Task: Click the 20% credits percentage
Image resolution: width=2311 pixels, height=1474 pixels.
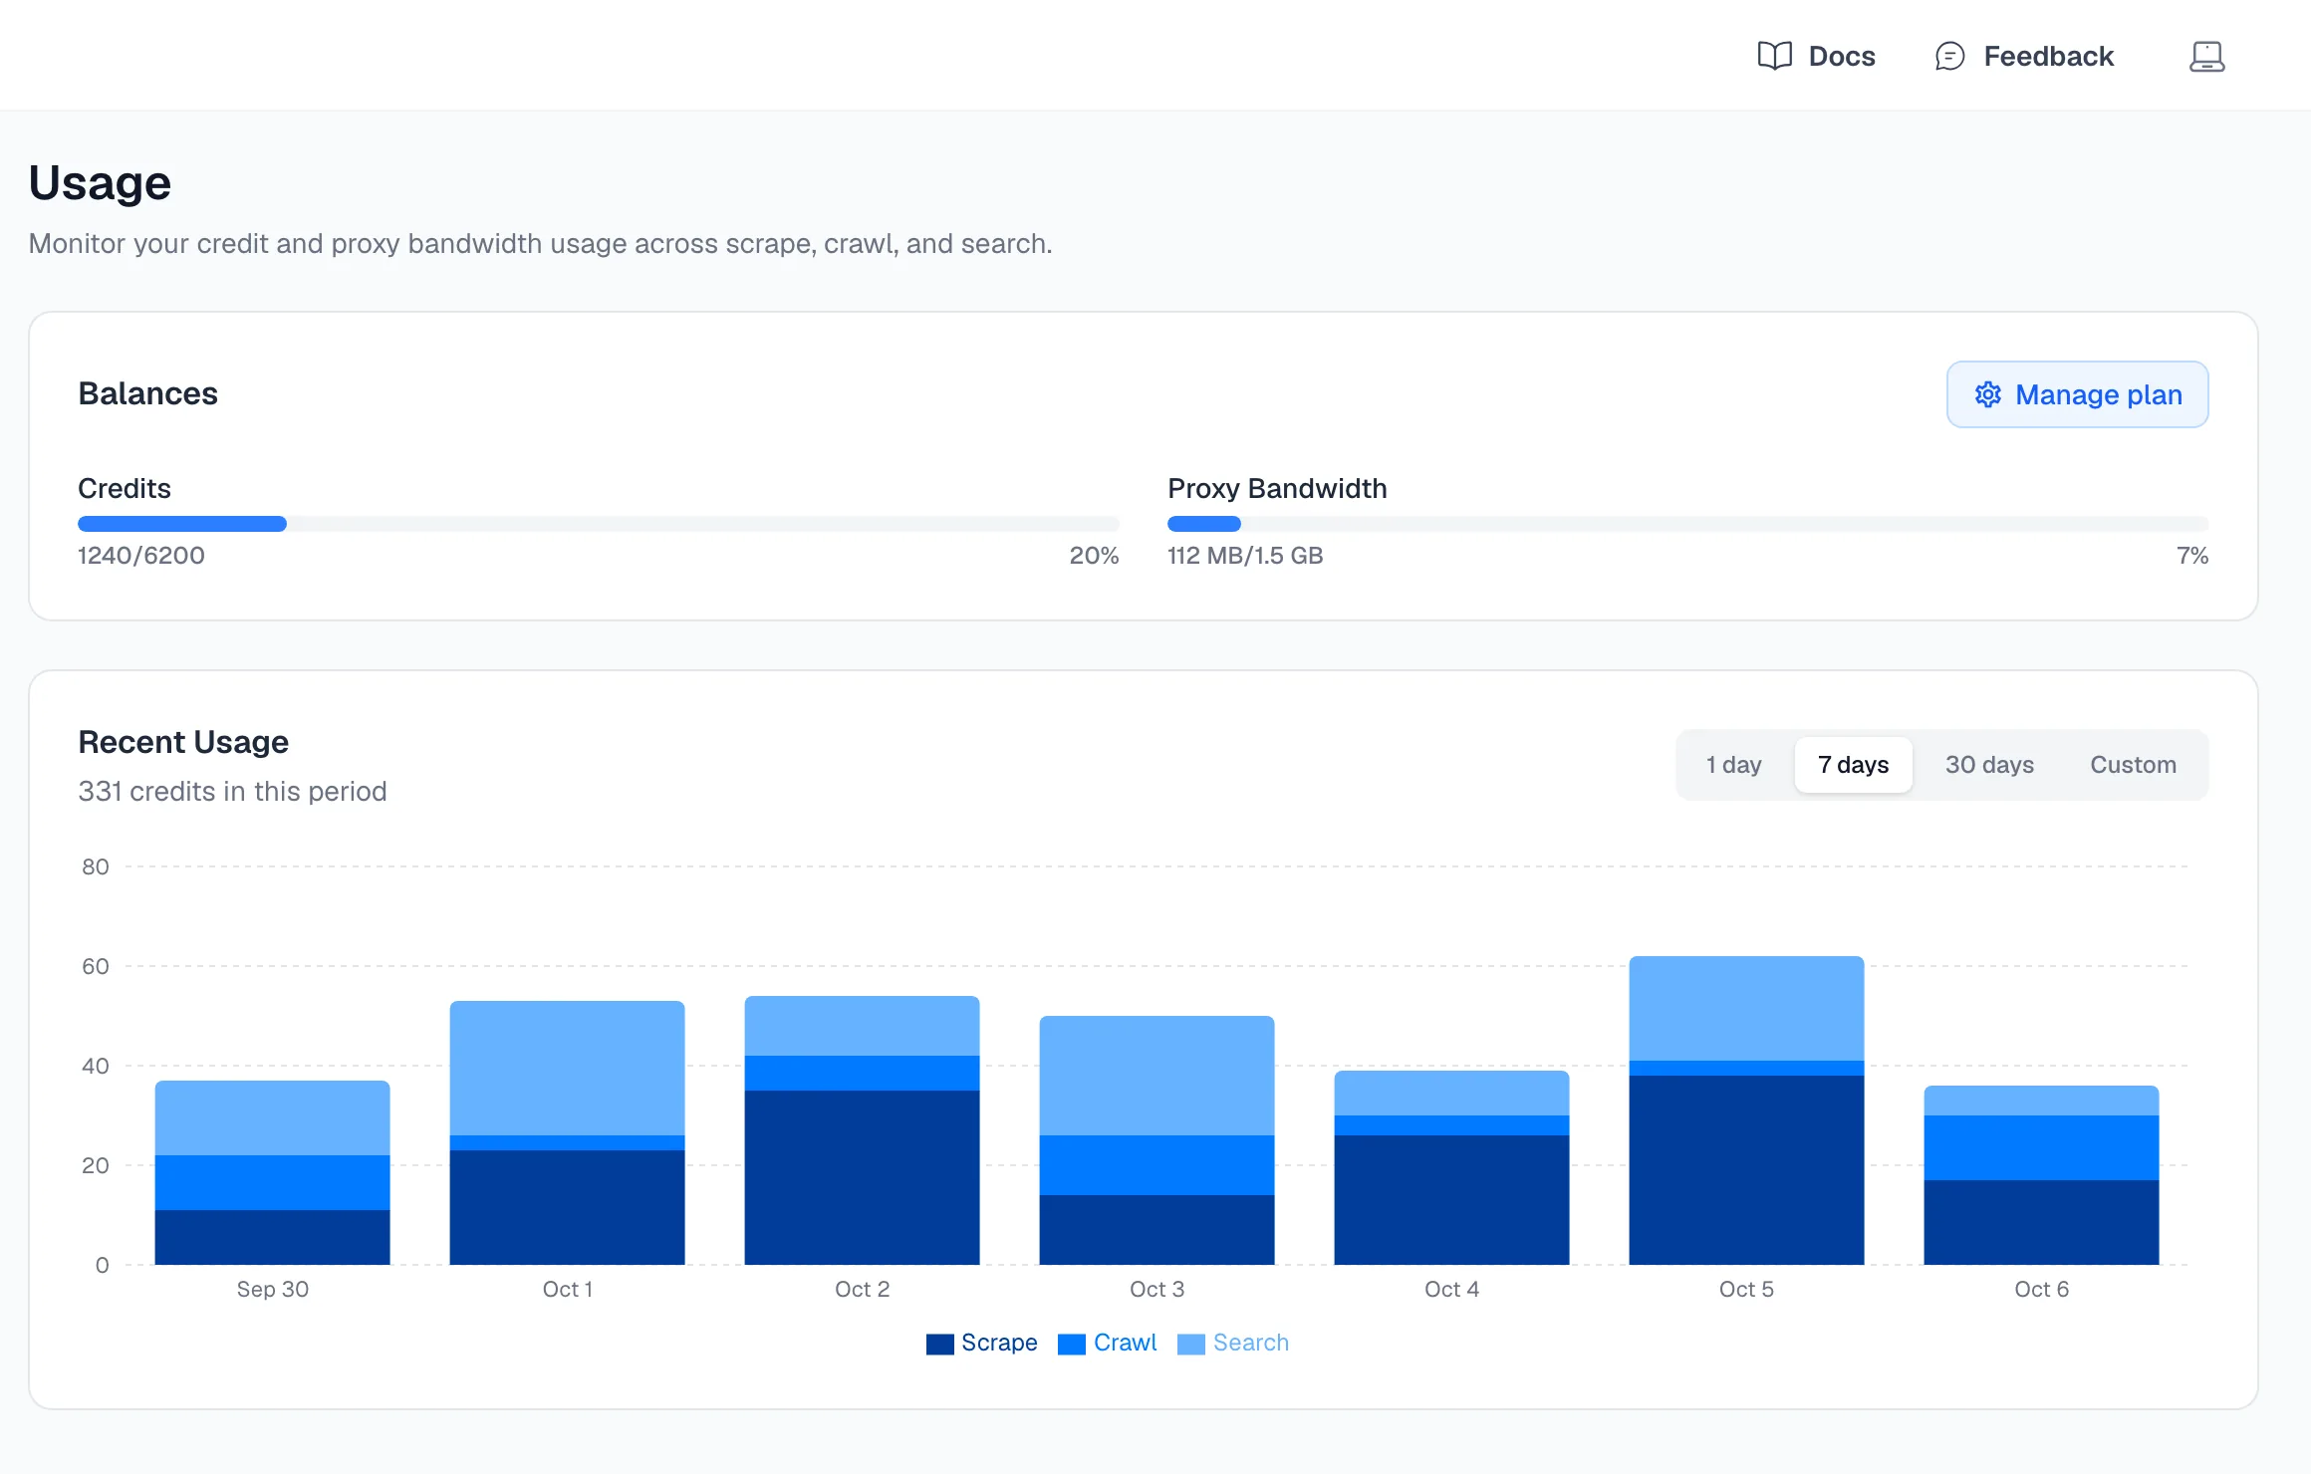Action: (1094, 556)
